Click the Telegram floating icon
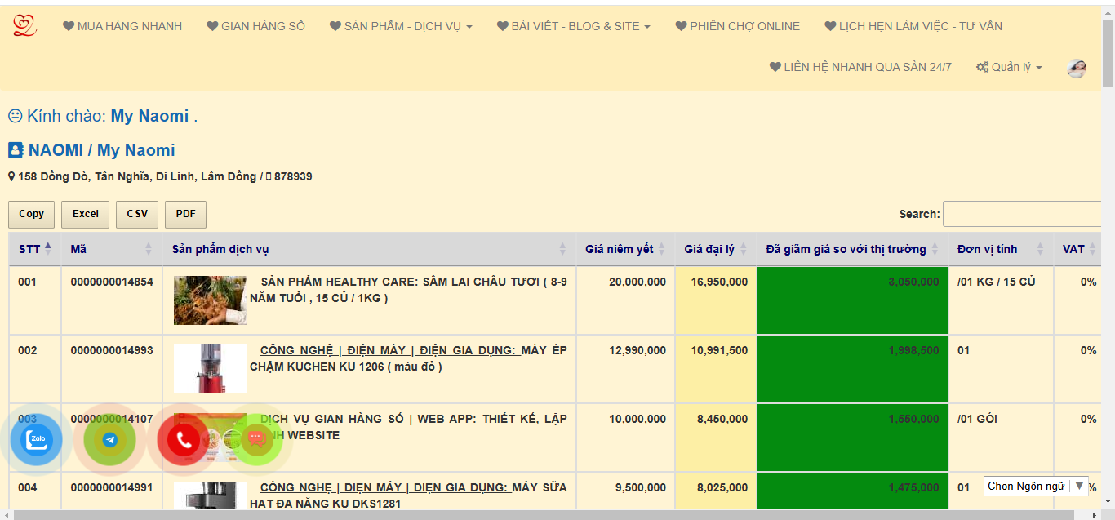Viewport: 1115px width, 520px height. pyautogui.click(x=109, y=440)
